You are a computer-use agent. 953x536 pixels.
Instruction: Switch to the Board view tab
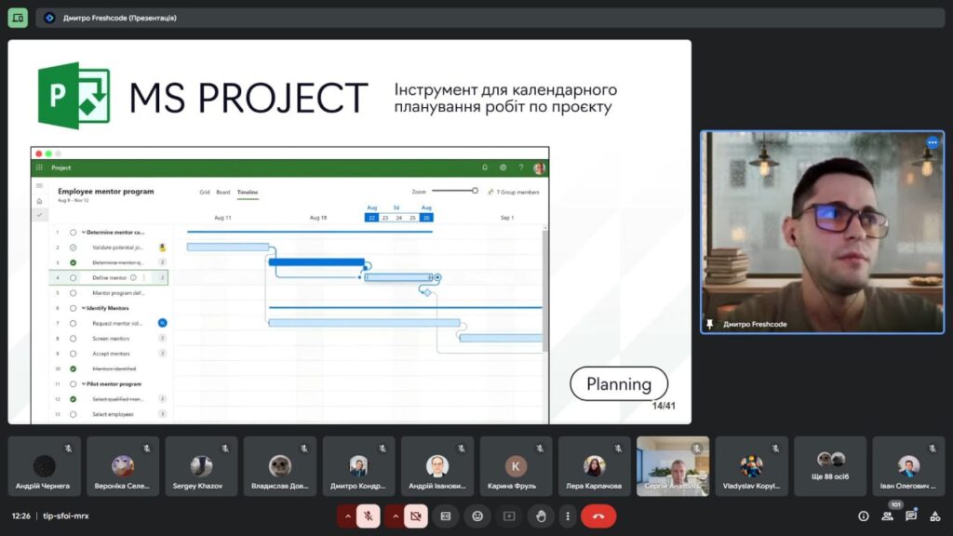[223, 192]
